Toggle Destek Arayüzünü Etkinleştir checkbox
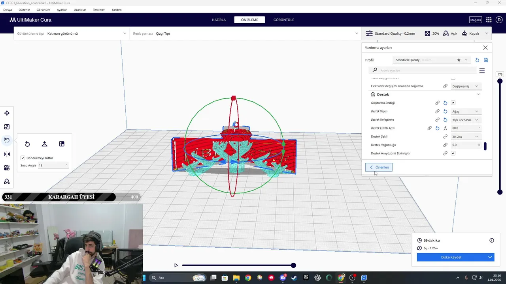 tap(453, 153)
